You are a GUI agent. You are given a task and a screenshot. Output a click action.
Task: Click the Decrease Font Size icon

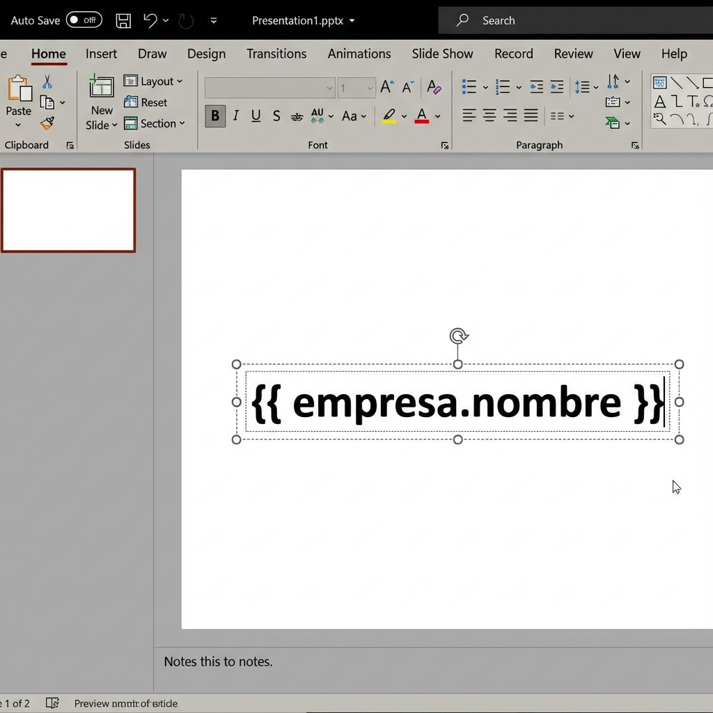click(407, 87)
